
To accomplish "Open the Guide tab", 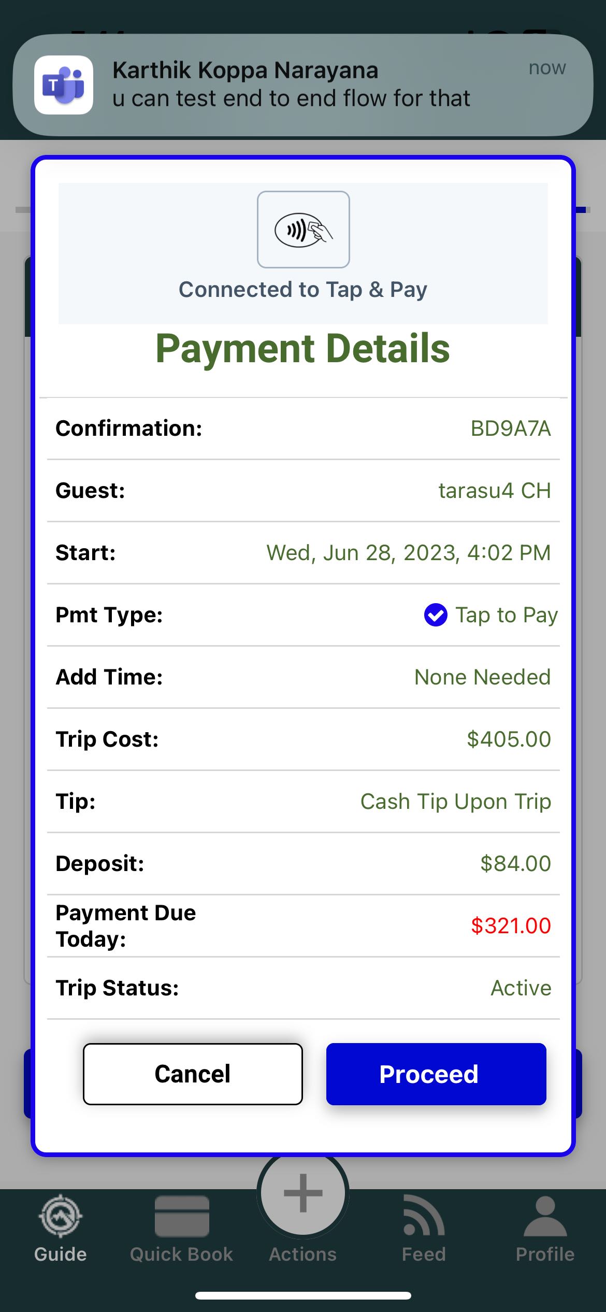I will pyautogui.click(x=61, y=1229).
